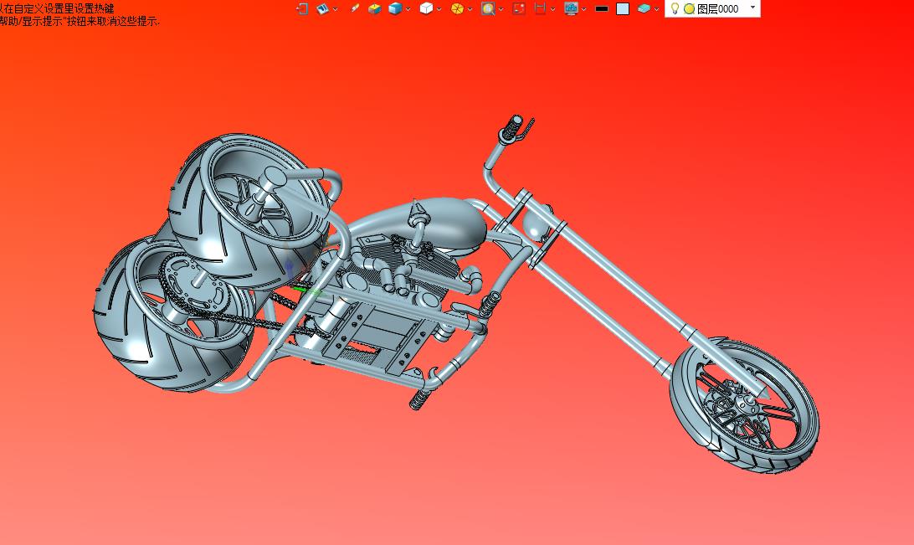Click the blue shaded cube display icon

394,8
